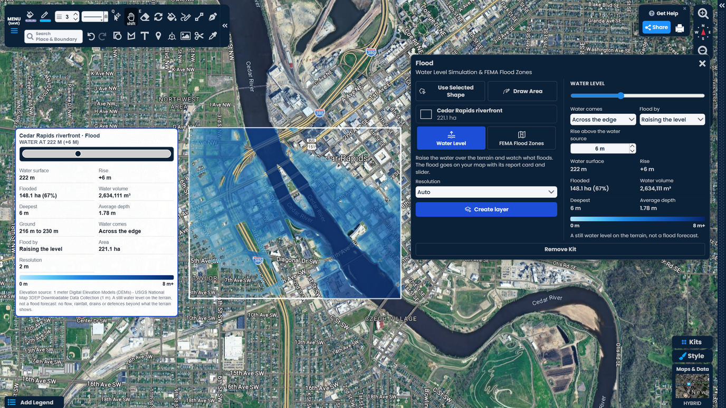Choose the location pin marker tool
This screenshot has height=408, width=726.
tap(158, 36)
